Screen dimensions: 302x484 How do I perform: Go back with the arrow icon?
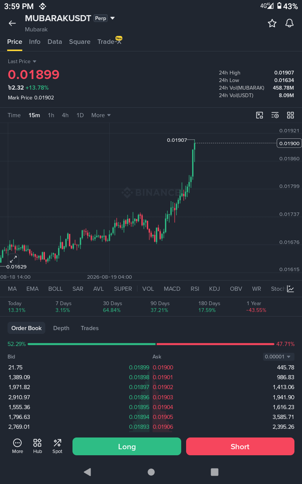(x=12, y=23)
